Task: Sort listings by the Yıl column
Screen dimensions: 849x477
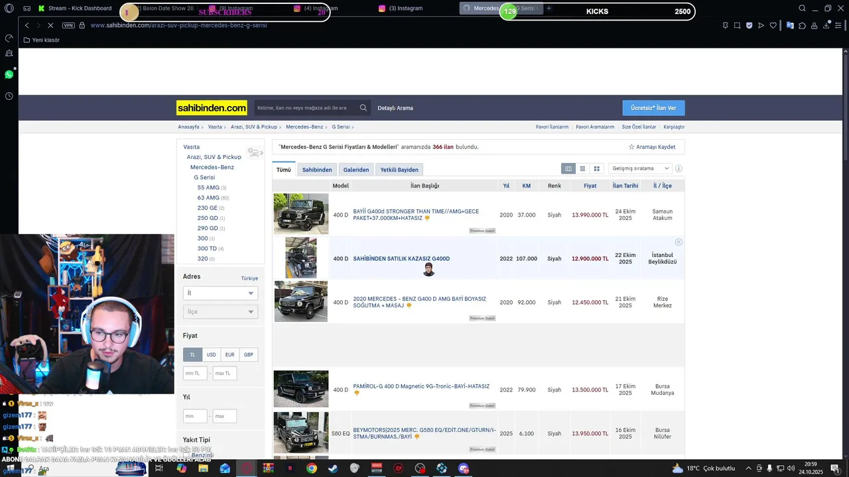Action: point(506,186)
